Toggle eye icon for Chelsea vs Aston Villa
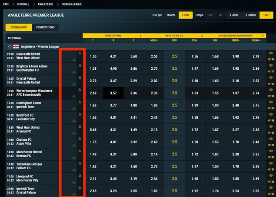Image resolution: width=276 pixels, height=197 pixels. tap(271, 139)
